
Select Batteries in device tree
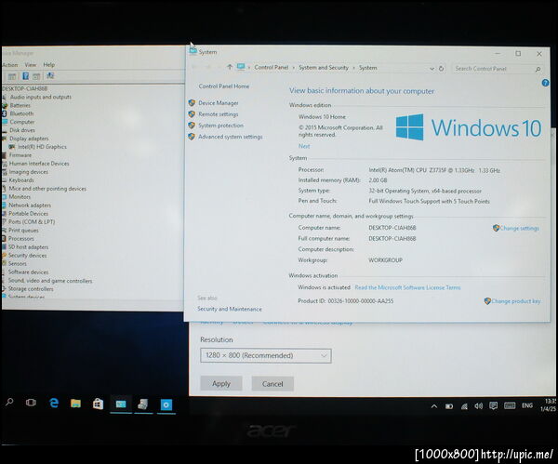[20, 105]
